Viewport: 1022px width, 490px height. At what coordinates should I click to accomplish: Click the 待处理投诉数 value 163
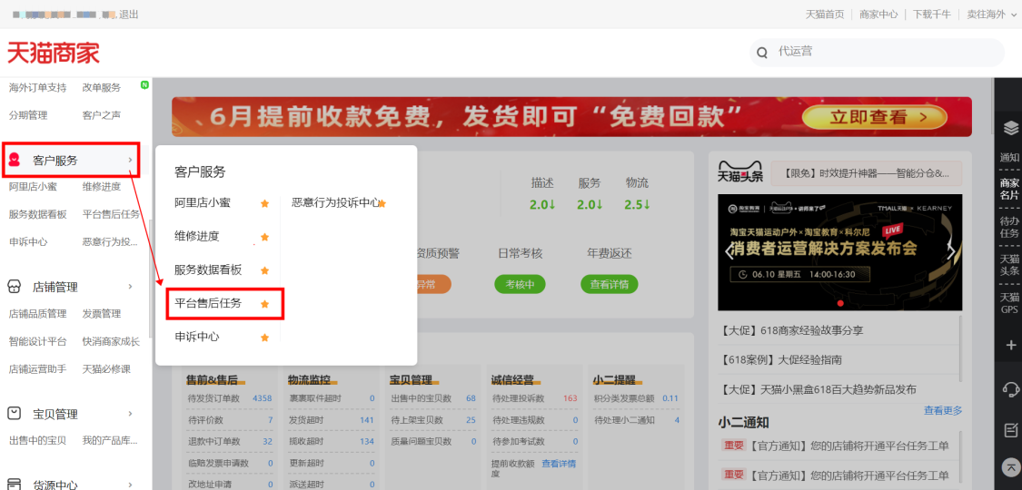571,398
